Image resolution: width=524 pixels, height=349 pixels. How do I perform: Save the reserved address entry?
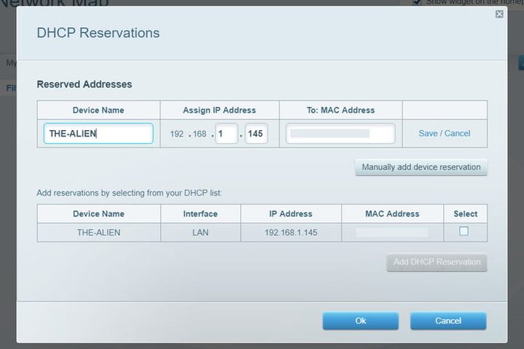(x=428, y=133)
